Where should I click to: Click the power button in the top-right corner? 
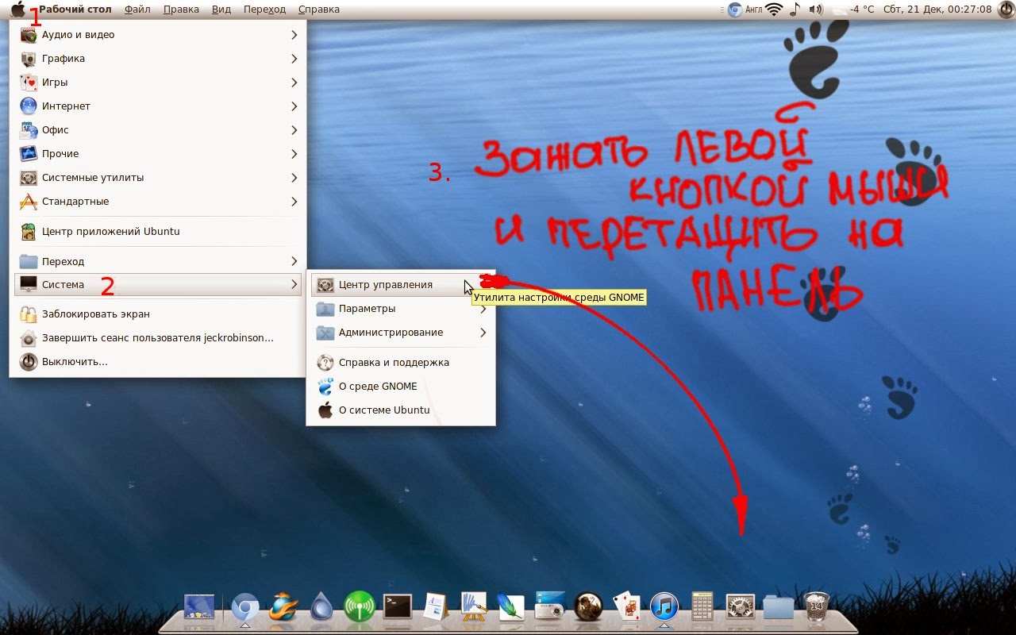[1005, 10]
